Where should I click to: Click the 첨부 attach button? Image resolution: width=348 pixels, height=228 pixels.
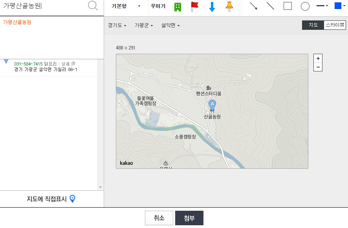pyautogui.click(x=189, y=218)
